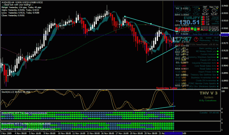Image resolution: width=229 pixels, height=135 pixels.
Task: Click green impact square beside Current Account
Action: pos(218,54)
